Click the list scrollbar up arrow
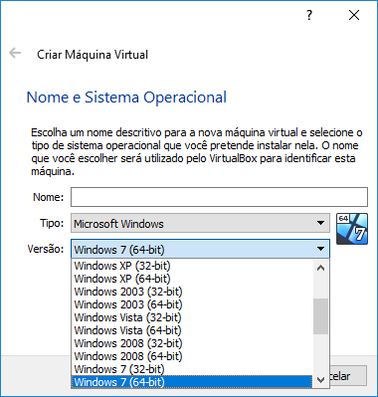This screenshot has height=397, width=378. click(320, 268)
